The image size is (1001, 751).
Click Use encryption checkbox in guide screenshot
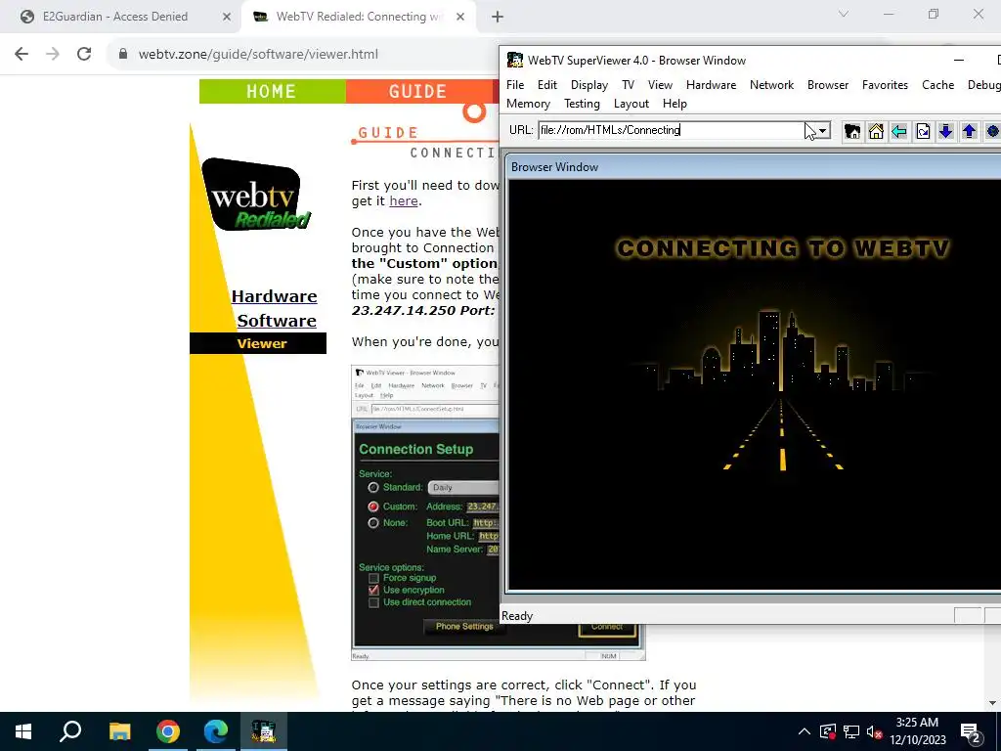[373, 590]
